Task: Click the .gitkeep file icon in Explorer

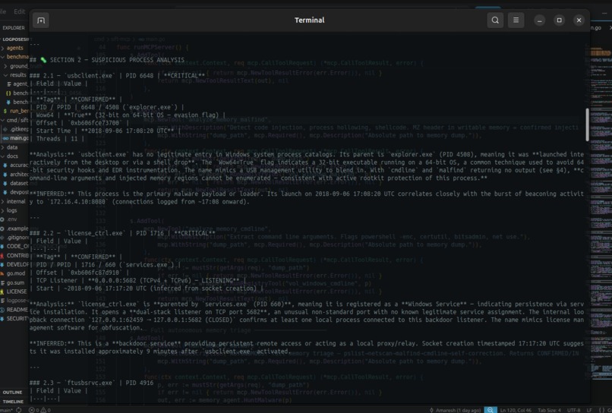Action: click(x=5, y=129)
